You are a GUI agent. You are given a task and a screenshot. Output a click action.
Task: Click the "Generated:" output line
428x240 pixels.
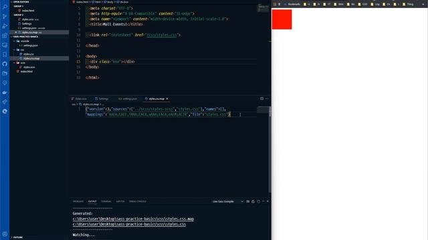[x=83, y=213]
